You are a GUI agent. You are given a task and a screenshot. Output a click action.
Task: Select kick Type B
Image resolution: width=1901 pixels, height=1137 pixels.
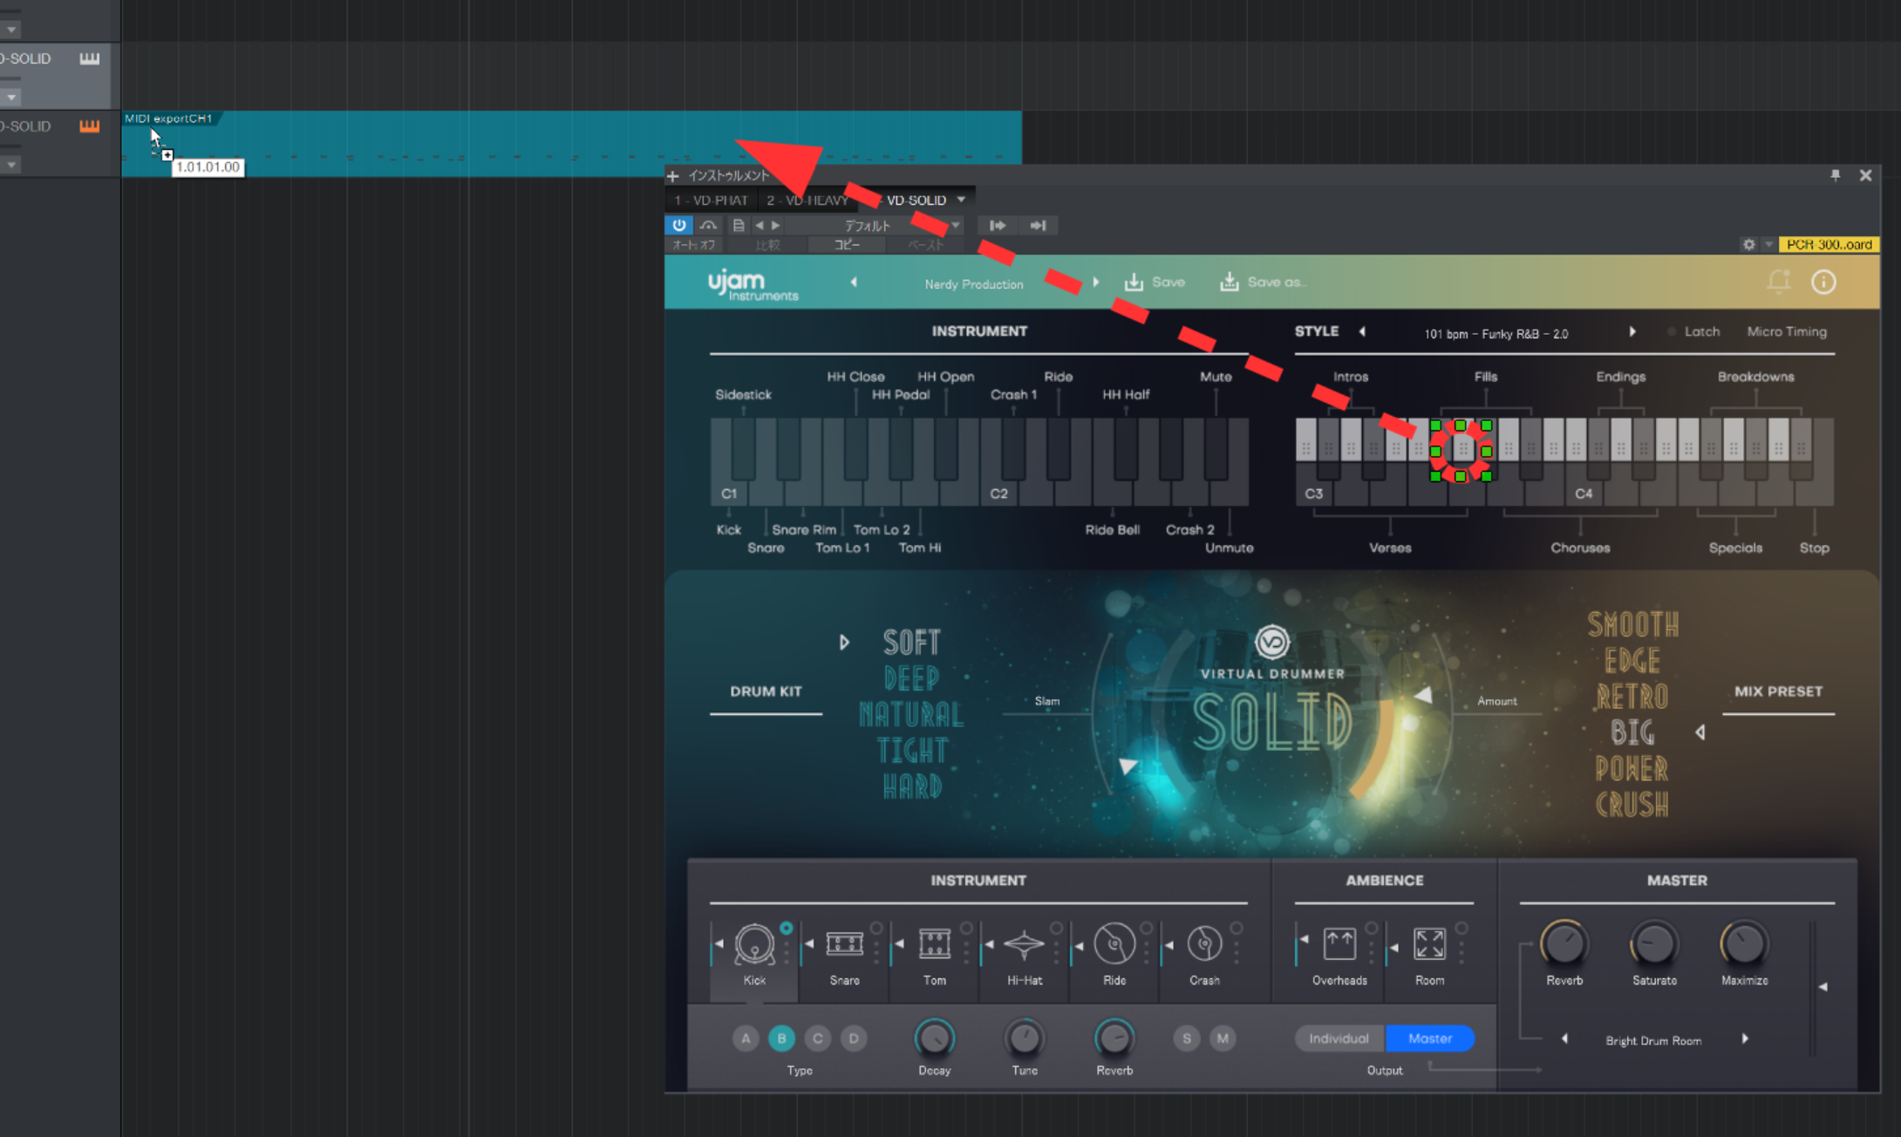point(781,1038)
